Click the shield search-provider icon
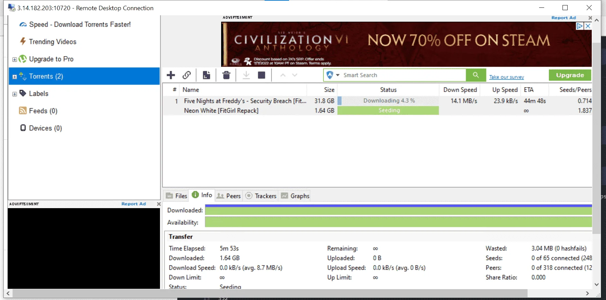 pyautogui.click(x=329, y=75)
